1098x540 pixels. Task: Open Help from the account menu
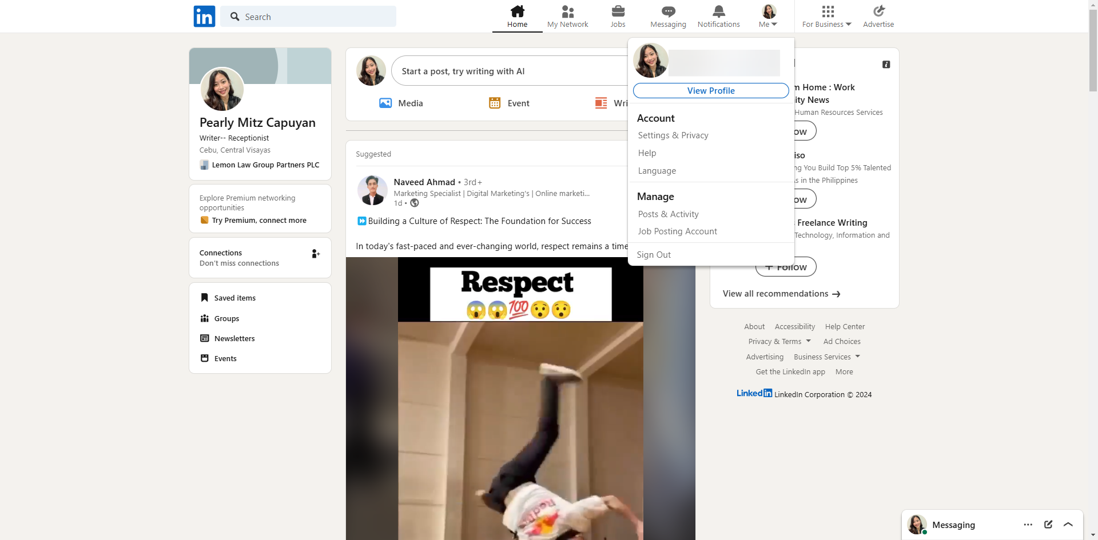[x=647, y=153]
